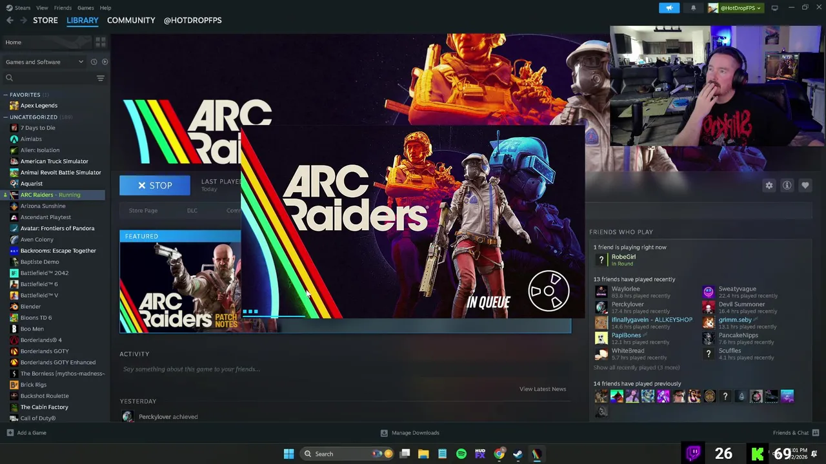This screenshot has height=464, width=826.
Task: Show ready-to-play games only icon
Action: [x=105, y=62]
